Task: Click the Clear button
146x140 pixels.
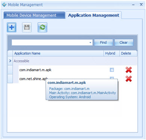Action: tap(124, 43)
